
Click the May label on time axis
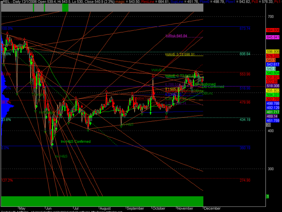[x=22, y=209]
